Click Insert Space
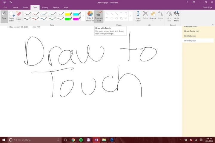The height and width of the screenshot is (143, 215). coord(138,16)
